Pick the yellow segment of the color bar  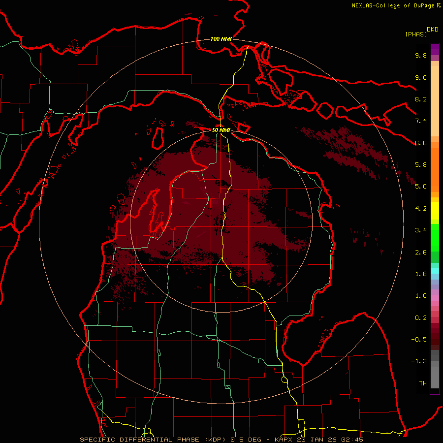pos(435,211)
